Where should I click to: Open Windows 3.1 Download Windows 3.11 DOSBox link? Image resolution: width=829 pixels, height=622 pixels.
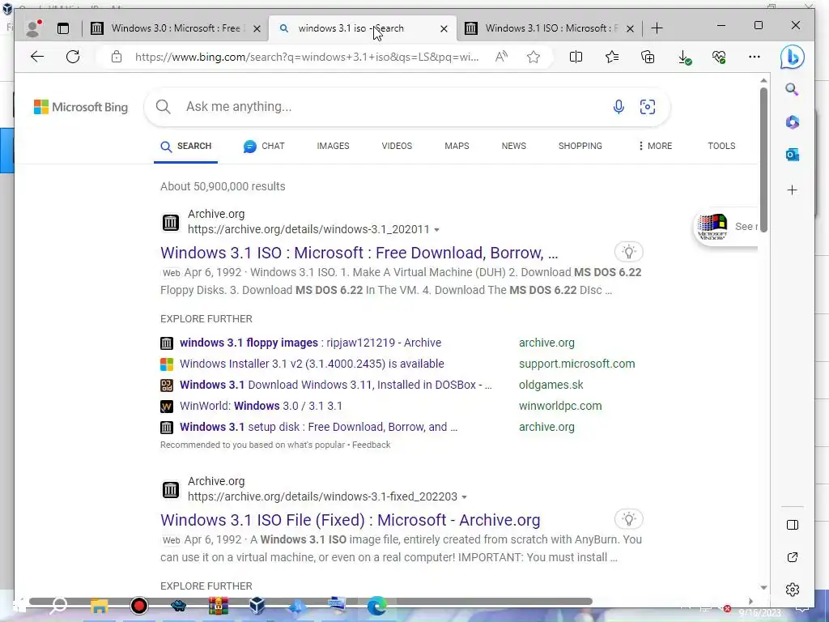point(336,385)
